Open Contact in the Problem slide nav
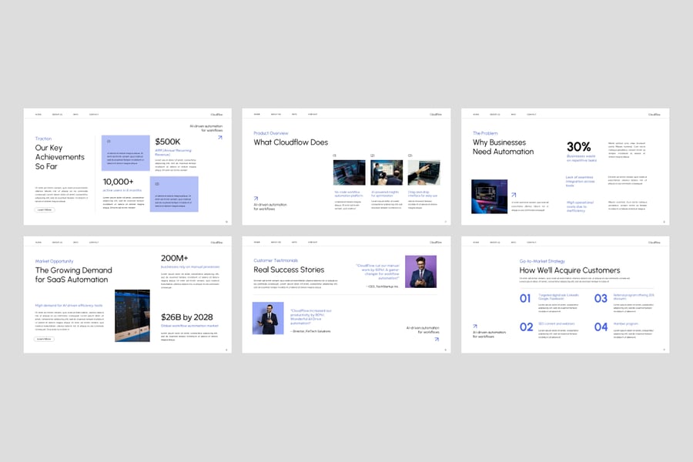This screenshot has width=693, height=462. [x=531, y=114]
